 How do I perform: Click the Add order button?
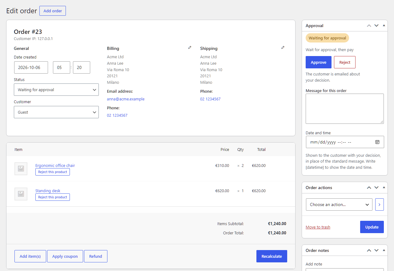coord(53,11)
